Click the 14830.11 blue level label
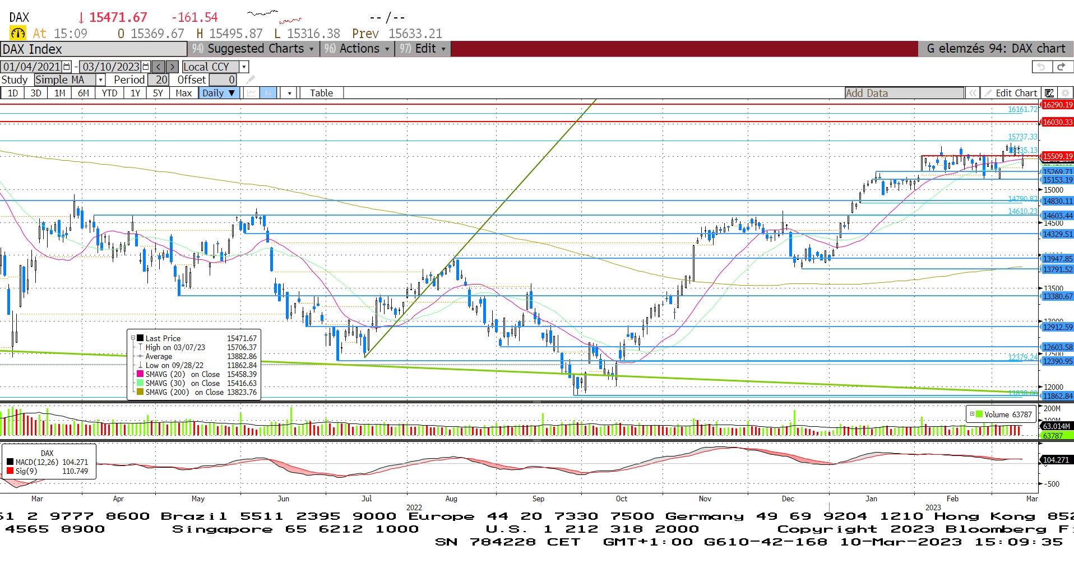The image size is (1074, 573). (1057, 201)
